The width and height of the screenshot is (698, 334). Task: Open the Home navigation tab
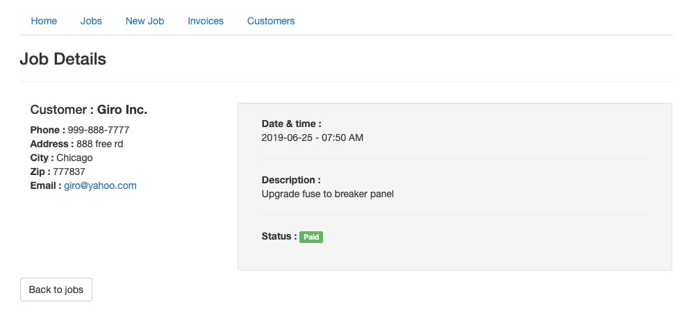click(44, 21)
